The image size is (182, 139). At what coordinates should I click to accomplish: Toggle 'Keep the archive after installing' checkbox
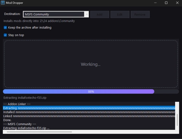click(x=5, y=28)
